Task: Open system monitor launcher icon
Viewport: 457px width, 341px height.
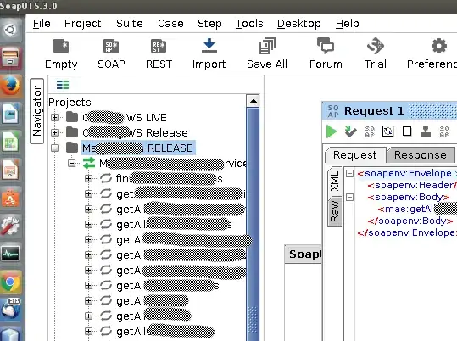Action: (10, 254)
